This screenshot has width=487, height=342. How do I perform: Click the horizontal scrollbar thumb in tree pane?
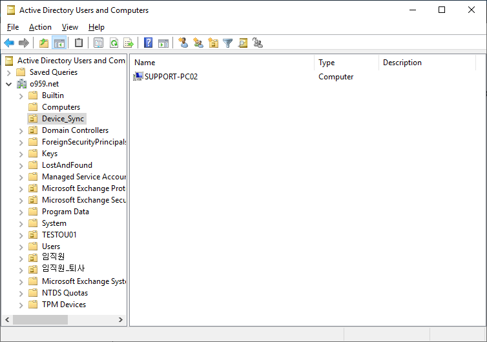tap(40, 319)
